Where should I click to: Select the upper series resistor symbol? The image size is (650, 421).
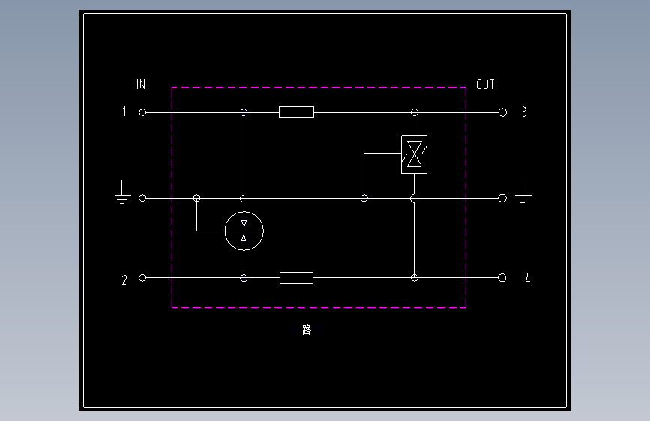(x=296, y=112)
